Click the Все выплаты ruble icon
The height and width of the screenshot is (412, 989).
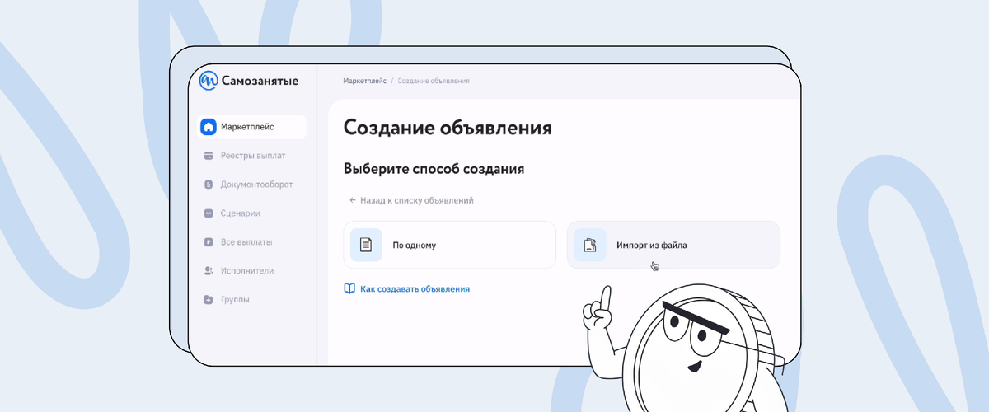[209, 242]
